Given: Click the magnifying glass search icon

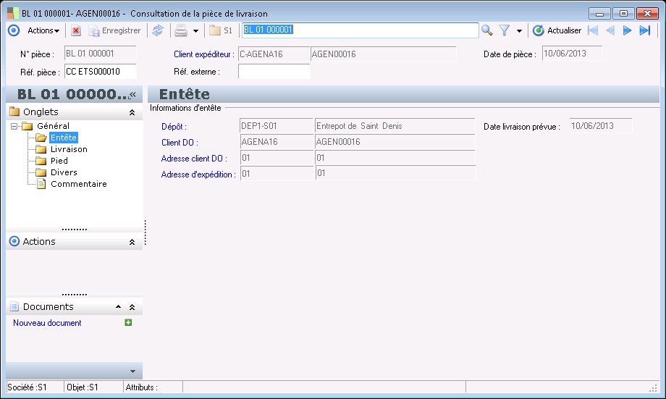Looking at the screenshot, I should pos(487,30).
